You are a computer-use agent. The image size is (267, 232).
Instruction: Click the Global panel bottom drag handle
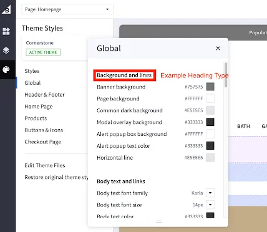pyautogui.click(x=159, y=221)
